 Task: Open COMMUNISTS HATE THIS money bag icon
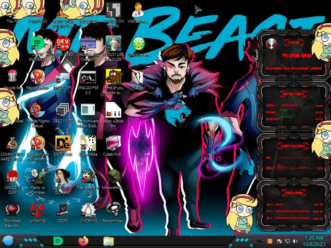12,143
